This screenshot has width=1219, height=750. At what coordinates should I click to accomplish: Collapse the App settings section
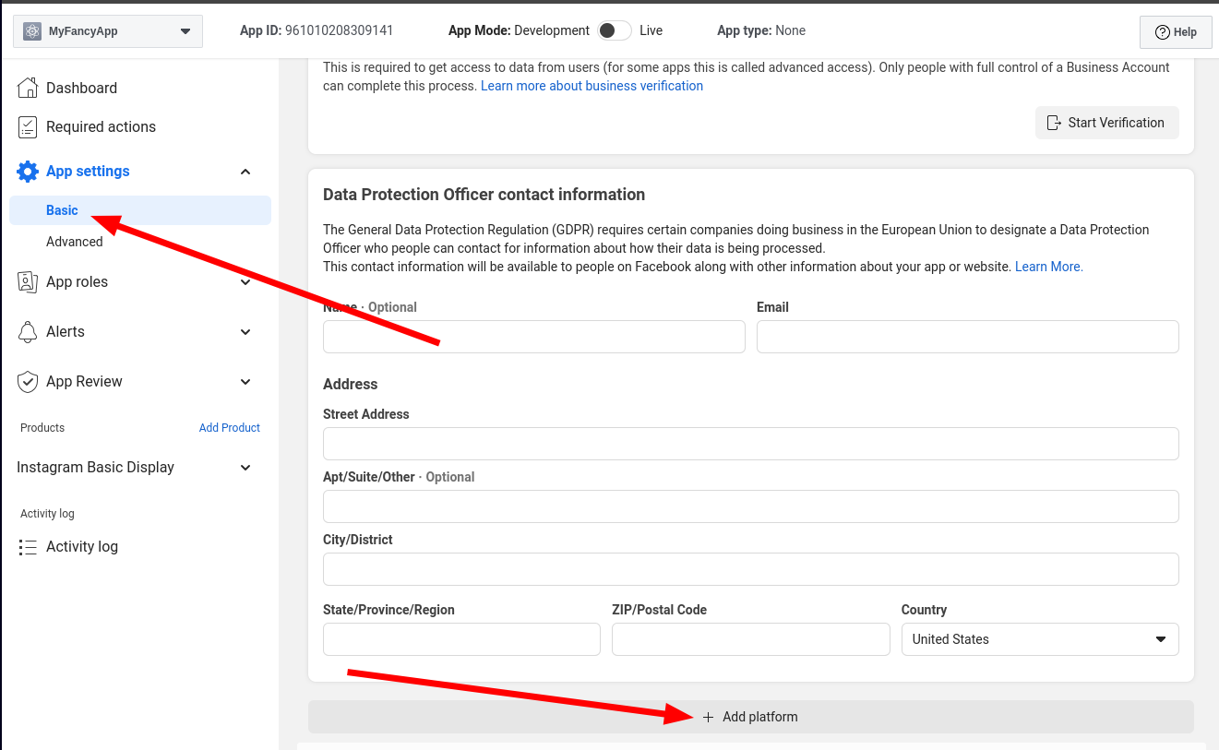click(245, 172)
